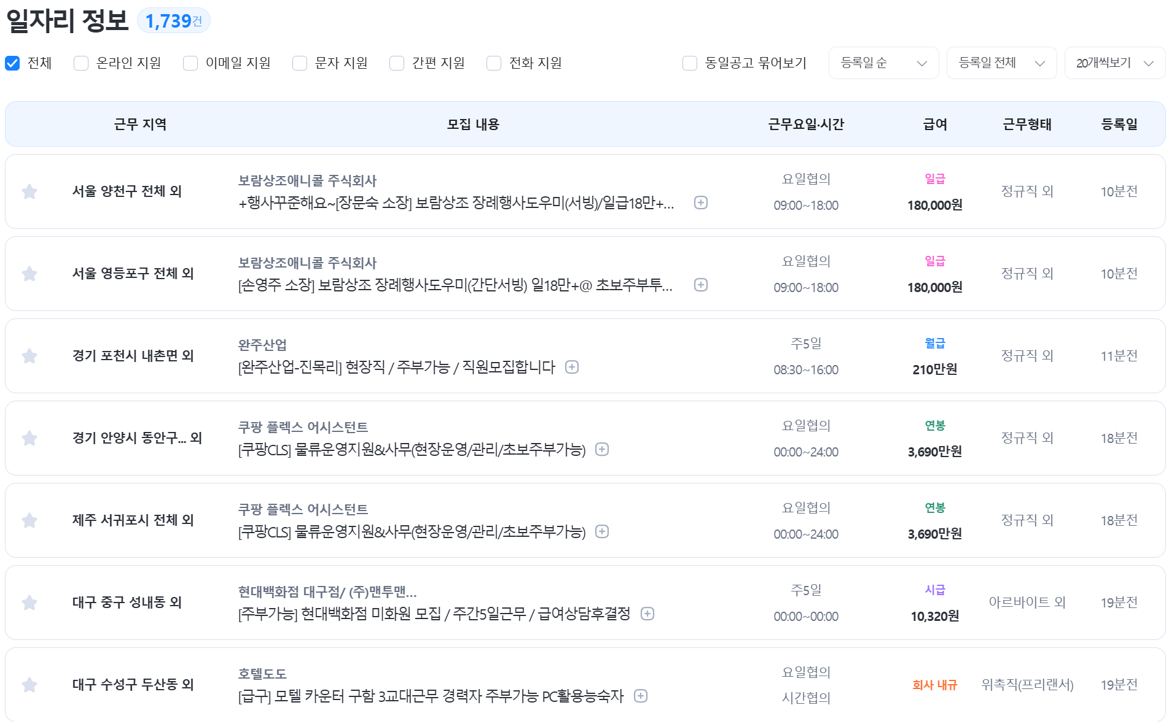The image size is (1169, 724).
Task: Favorite the 경기 포천시 내촌면 외 listing
Action: (29, 356)
